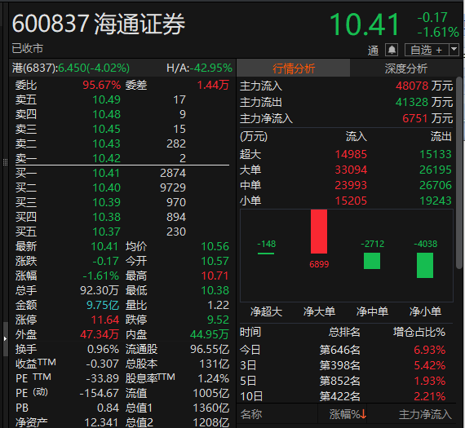The width and height of the screenshot is (465, 428).
Task: Click the right panel vertical scrollbar
Action: coord(458,173)
